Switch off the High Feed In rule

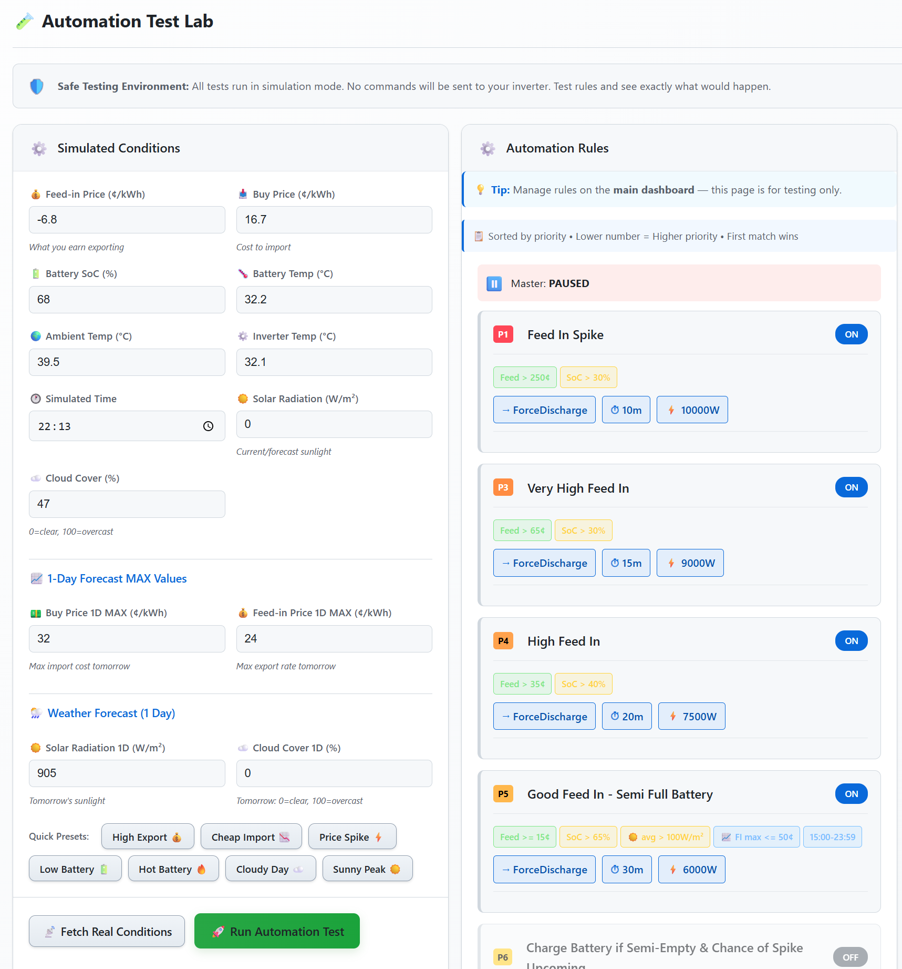pos(851,640)
